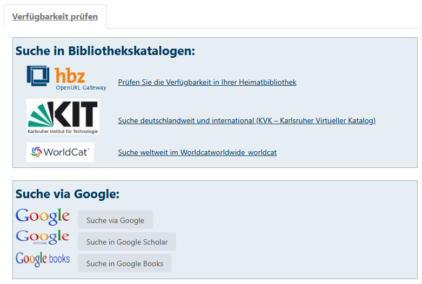Follow the KVK Karlsruher Virtueller Katalog link
The height and width of the screenshot is (284, 422).
pos(246,121)
